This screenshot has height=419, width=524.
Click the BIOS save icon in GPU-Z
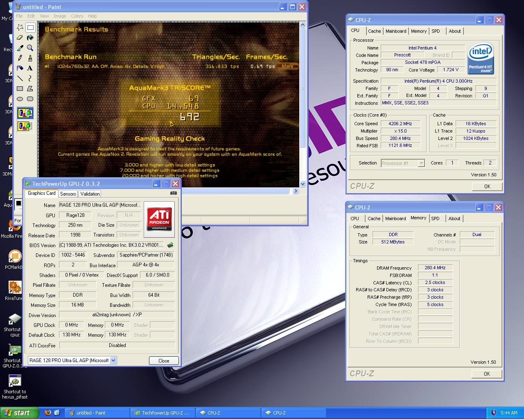[x=170, y=245]
